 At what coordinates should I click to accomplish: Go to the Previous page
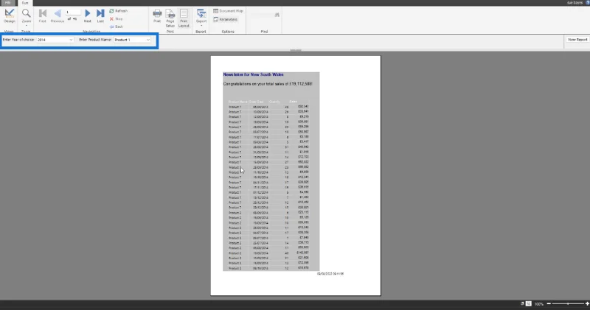click(58, 15)
